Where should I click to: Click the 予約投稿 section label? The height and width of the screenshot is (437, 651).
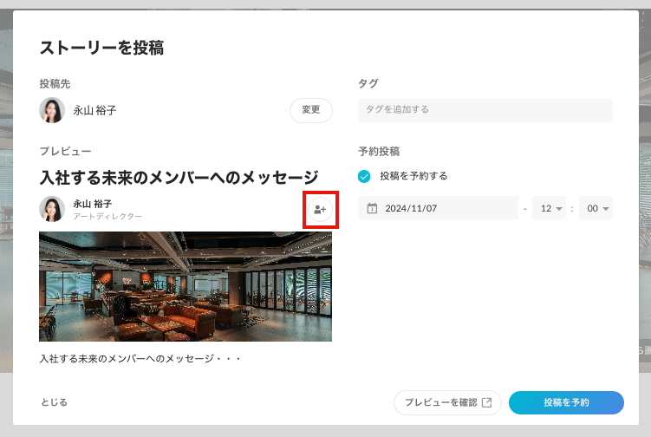click(379, 152)
